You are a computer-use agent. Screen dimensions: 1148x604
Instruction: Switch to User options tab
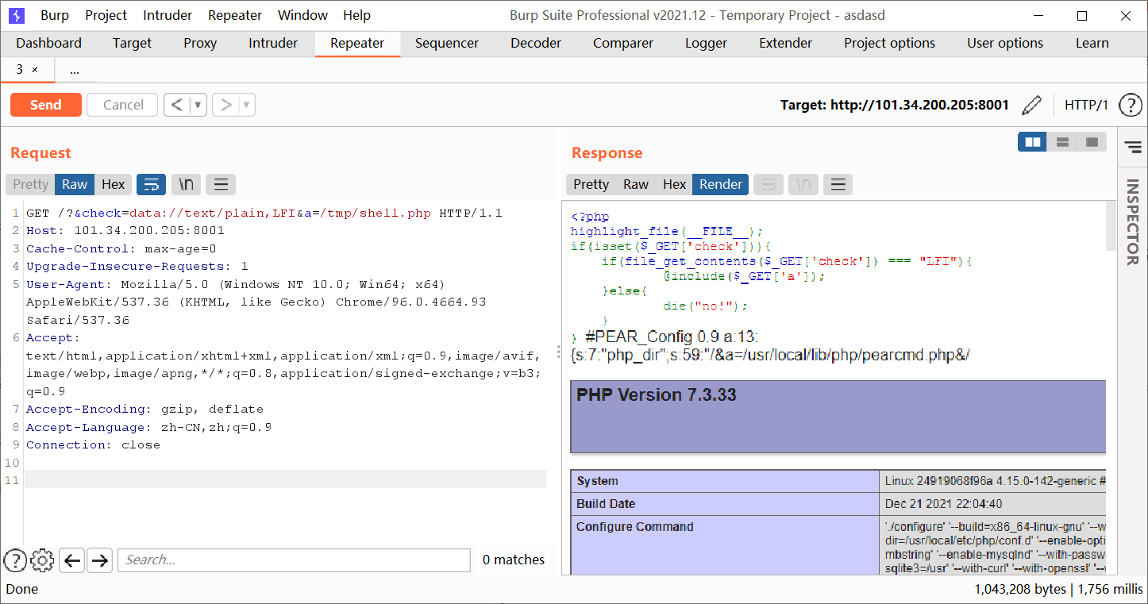tap(1005, 43)
